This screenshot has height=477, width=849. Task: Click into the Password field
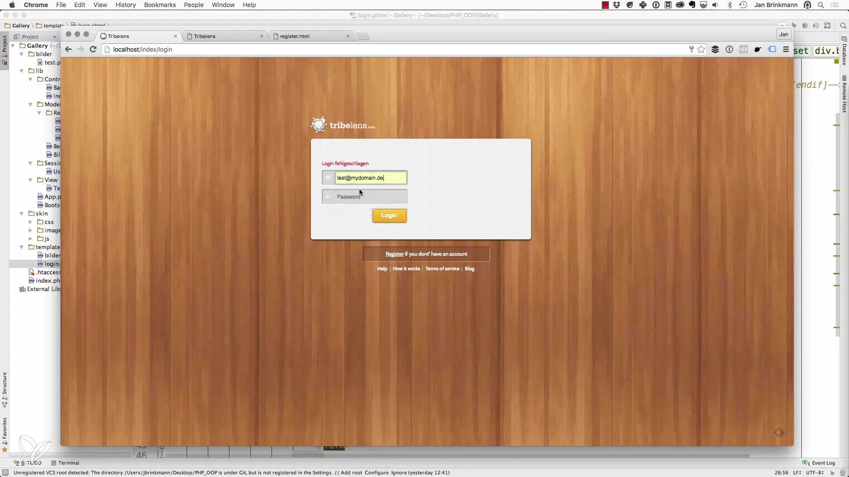[371, 197]
